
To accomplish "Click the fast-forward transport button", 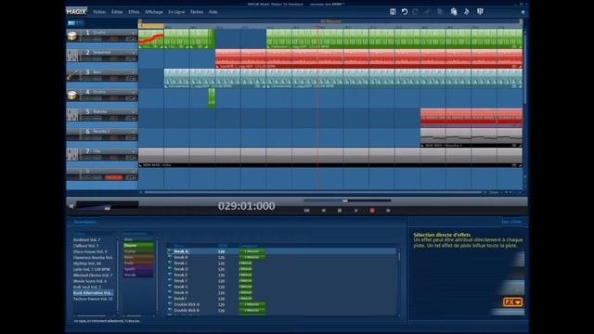I will (x=388, y=211).
